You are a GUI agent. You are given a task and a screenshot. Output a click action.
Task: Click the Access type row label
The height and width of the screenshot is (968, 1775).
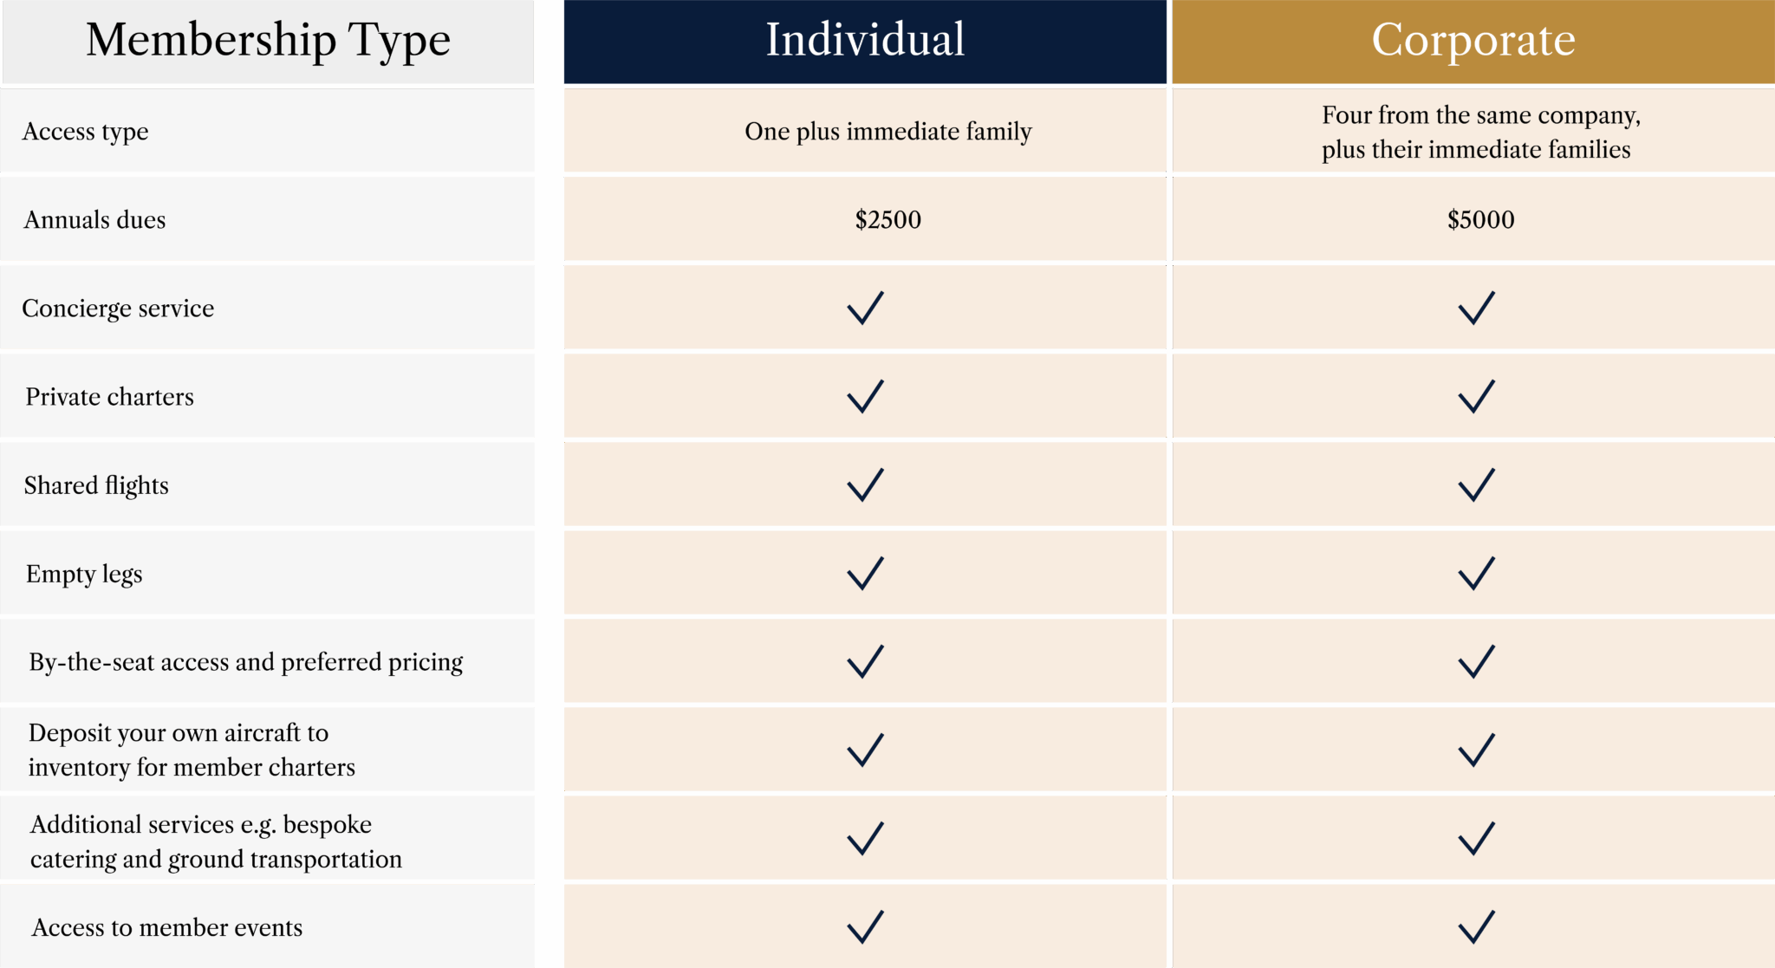pos(85,132)
